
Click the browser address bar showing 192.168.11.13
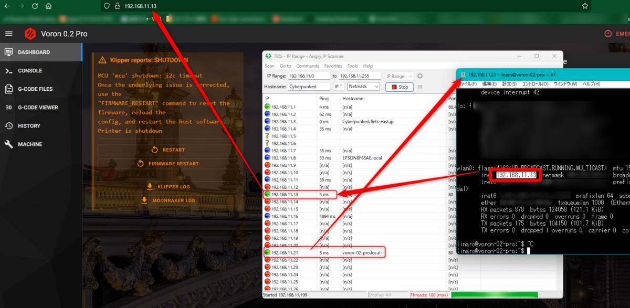345,6
